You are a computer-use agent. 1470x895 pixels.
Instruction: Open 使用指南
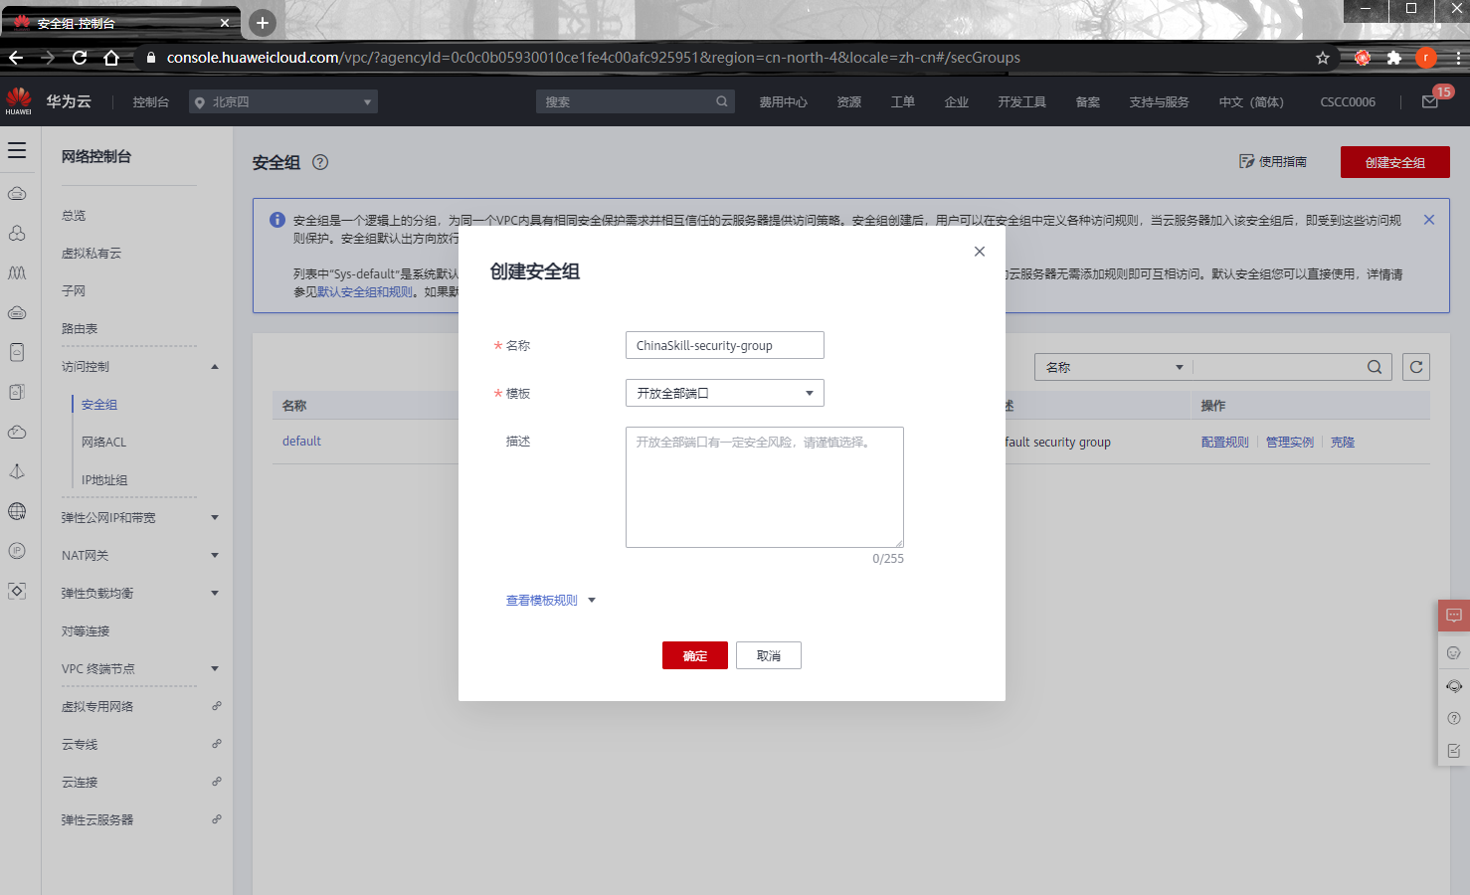pyautogui.click(x=1273, y=161)
